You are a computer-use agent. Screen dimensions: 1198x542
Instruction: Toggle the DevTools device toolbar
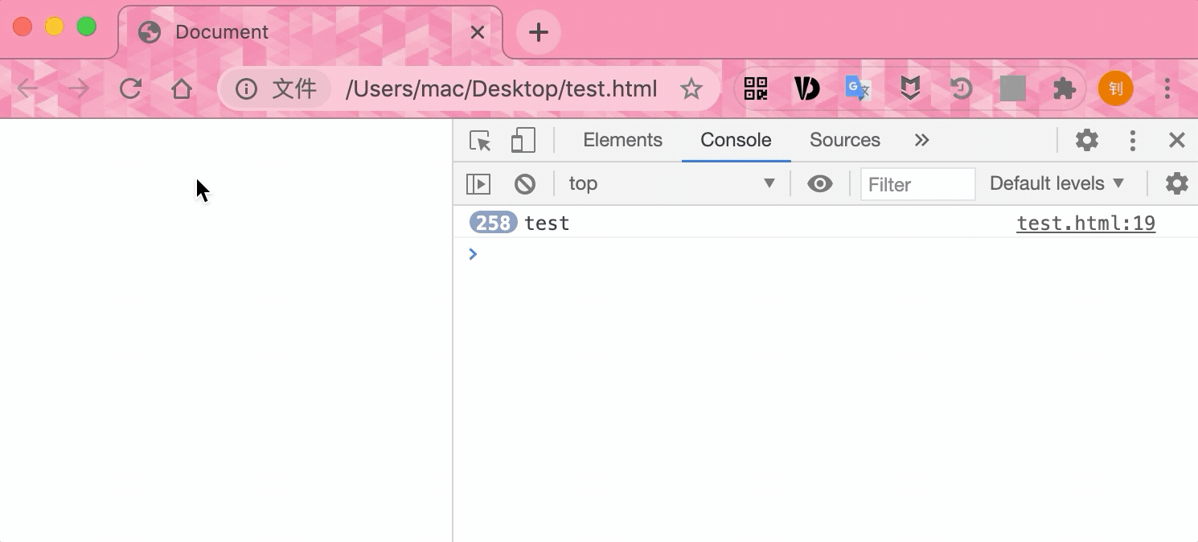pyautogui.click(x=523, y=141)
